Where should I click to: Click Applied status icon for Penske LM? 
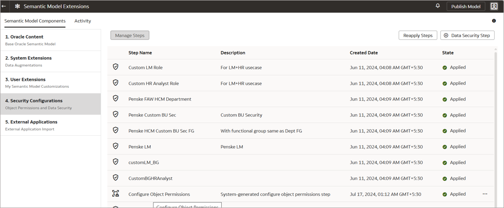coord(445,147)
